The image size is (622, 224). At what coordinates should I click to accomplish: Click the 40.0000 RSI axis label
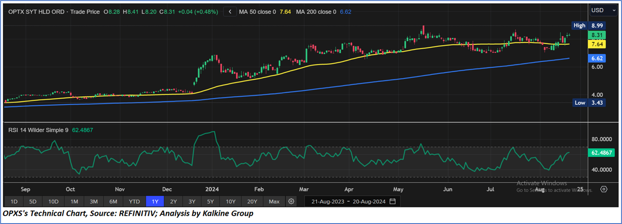602,169
